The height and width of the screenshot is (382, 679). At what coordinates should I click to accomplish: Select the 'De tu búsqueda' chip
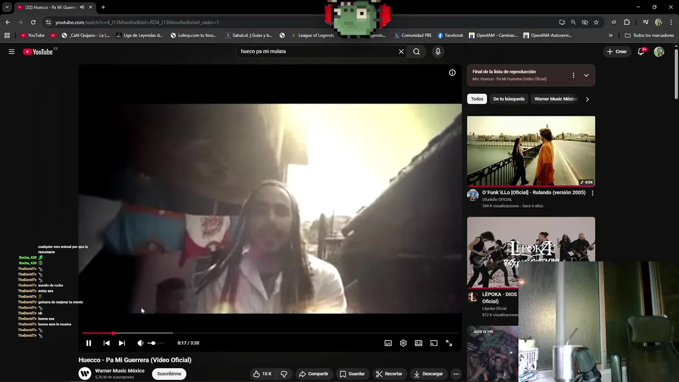509,99
